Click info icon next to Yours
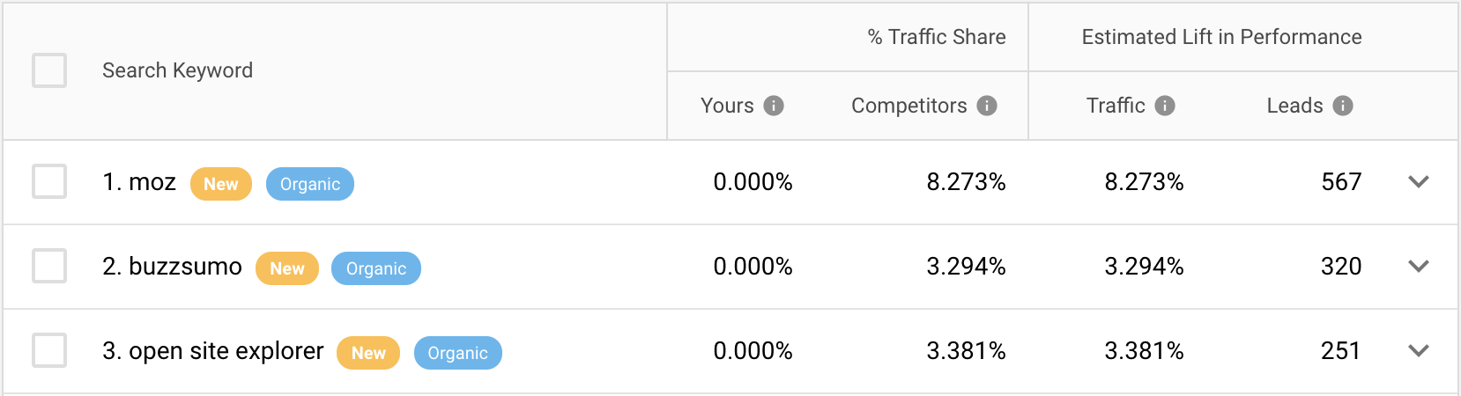1461x396 pixels. coord(774,106)
